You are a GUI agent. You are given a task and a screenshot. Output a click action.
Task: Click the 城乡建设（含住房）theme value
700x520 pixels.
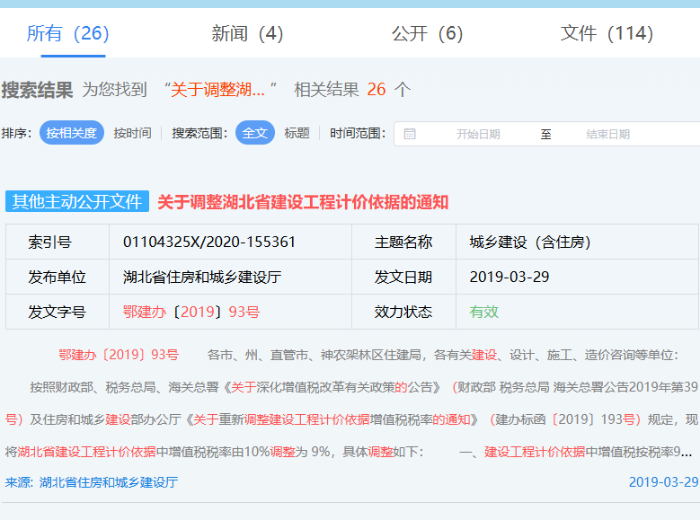[529, 242]
